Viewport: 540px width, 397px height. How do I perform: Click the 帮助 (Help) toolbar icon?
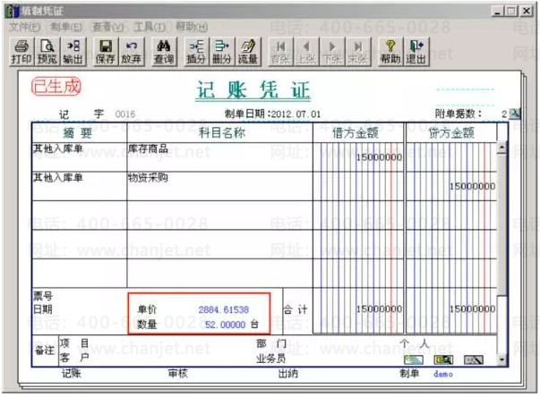click(x=390, y=52)
